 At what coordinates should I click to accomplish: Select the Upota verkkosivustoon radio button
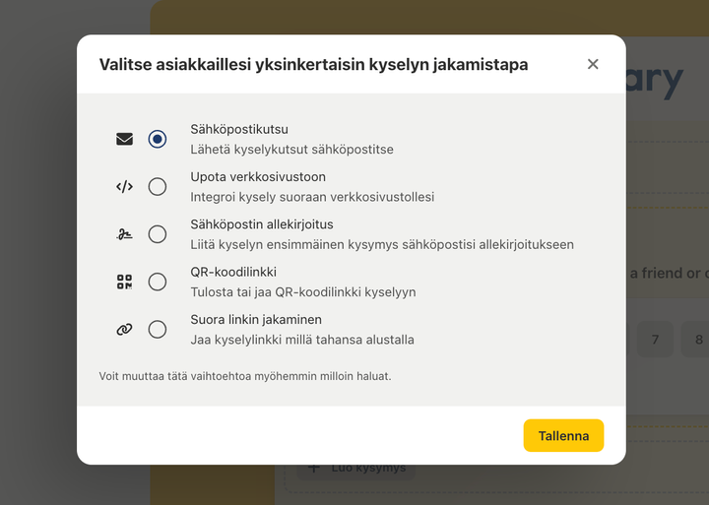pyautogui.click(x=158, y=186)
